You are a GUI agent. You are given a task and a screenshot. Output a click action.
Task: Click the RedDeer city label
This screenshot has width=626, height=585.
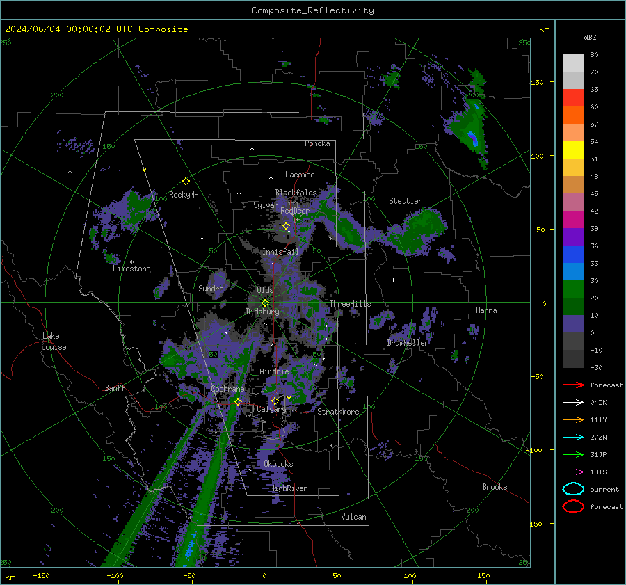tap(295, 211)
